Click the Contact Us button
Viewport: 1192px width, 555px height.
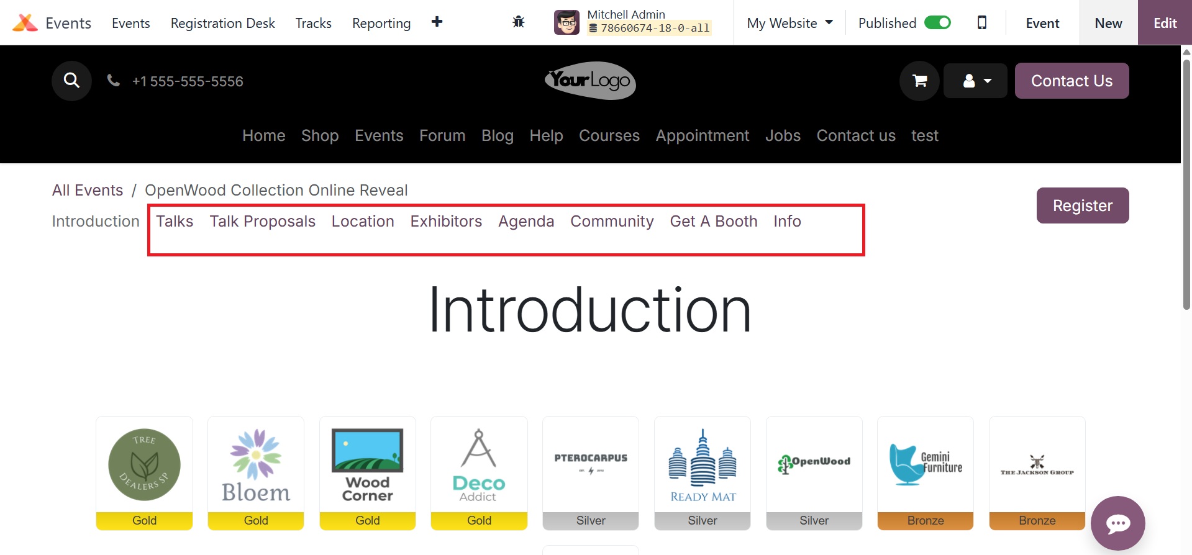tap(1071, 81)
